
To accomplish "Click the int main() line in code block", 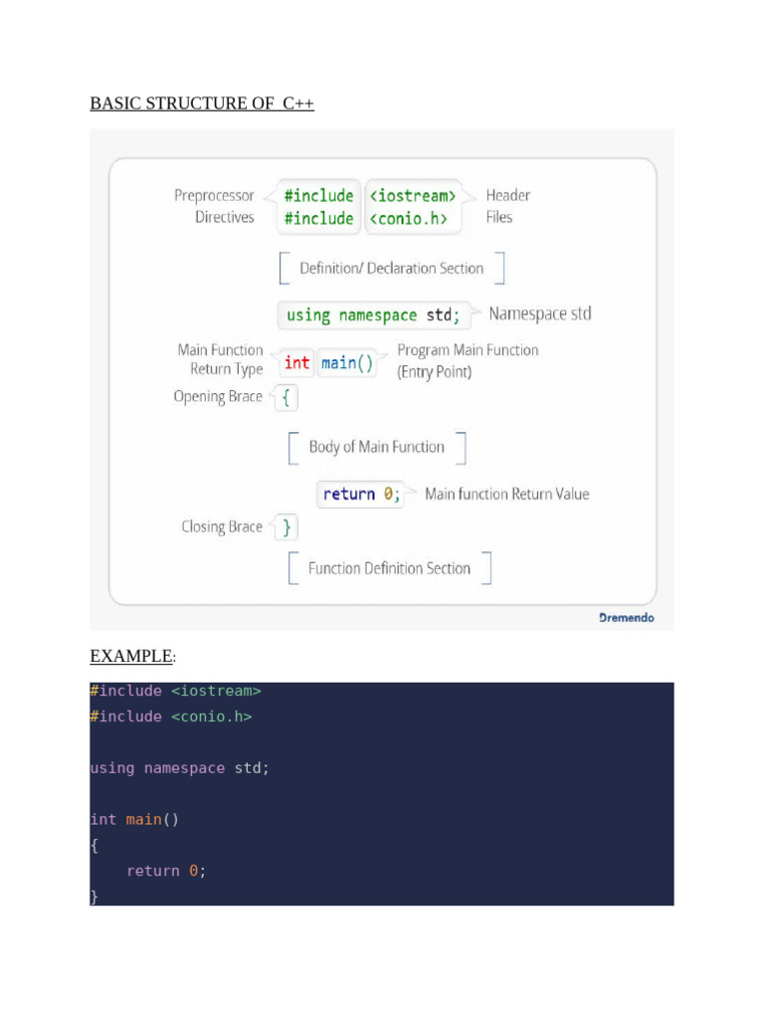I will point(134,819).
